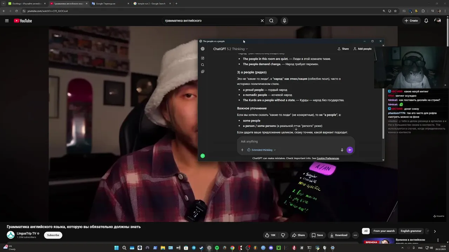449x252 pixels.
Task: Clear the YouTube search query with X
Action: [x=262, y=21]
